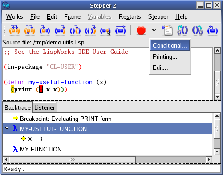Choose Conditional... from the popup menu
Screen dimensions: 223x175
(x=170, y=45)
